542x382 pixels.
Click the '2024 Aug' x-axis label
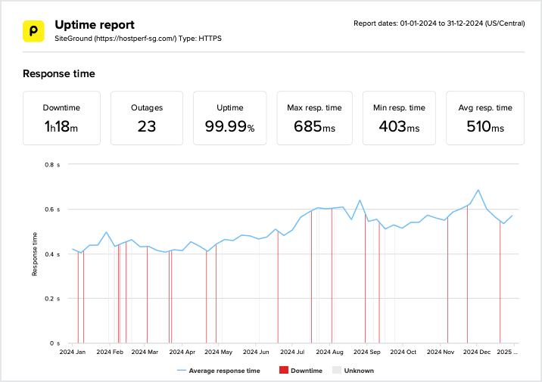(329, 352)
